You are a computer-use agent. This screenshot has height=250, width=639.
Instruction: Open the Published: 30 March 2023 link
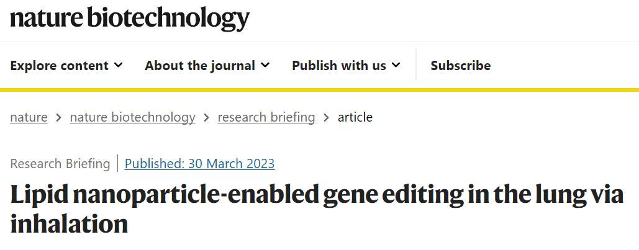(x=199, y=164)
